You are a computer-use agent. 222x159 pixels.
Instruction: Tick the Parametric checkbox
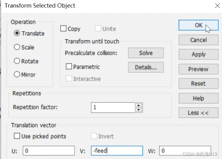(x=69, y=67)
